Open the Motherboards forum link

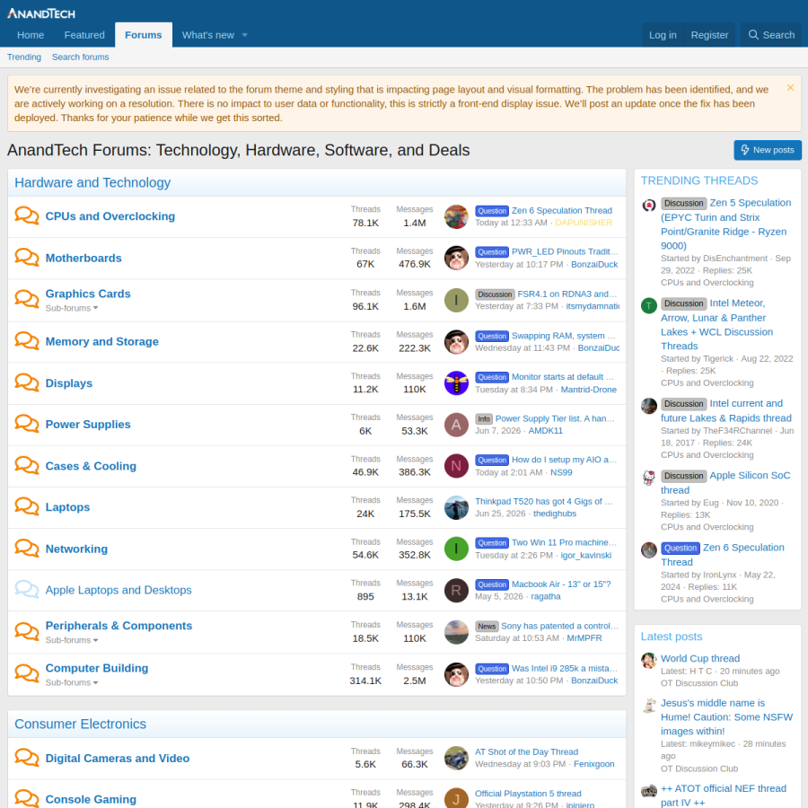pos(83,258)
